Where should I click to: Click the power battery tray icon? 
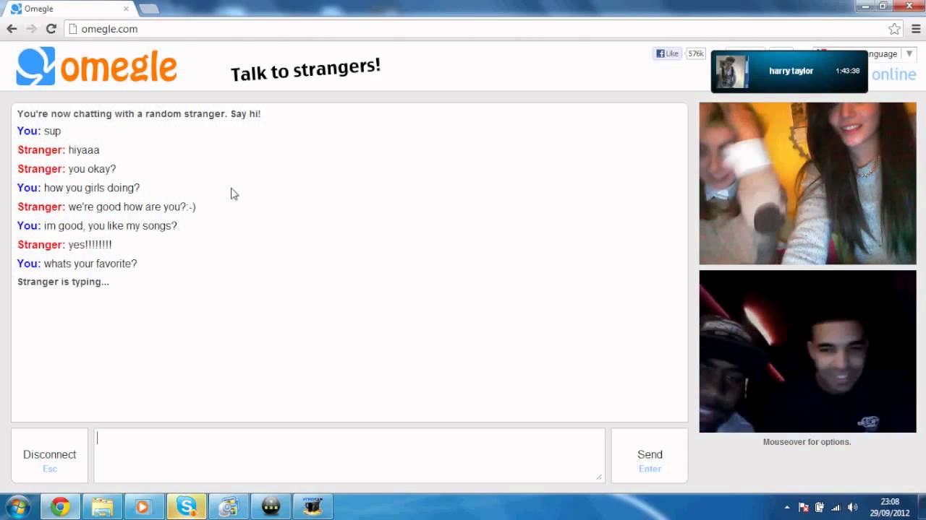click(x=820, y=508)
